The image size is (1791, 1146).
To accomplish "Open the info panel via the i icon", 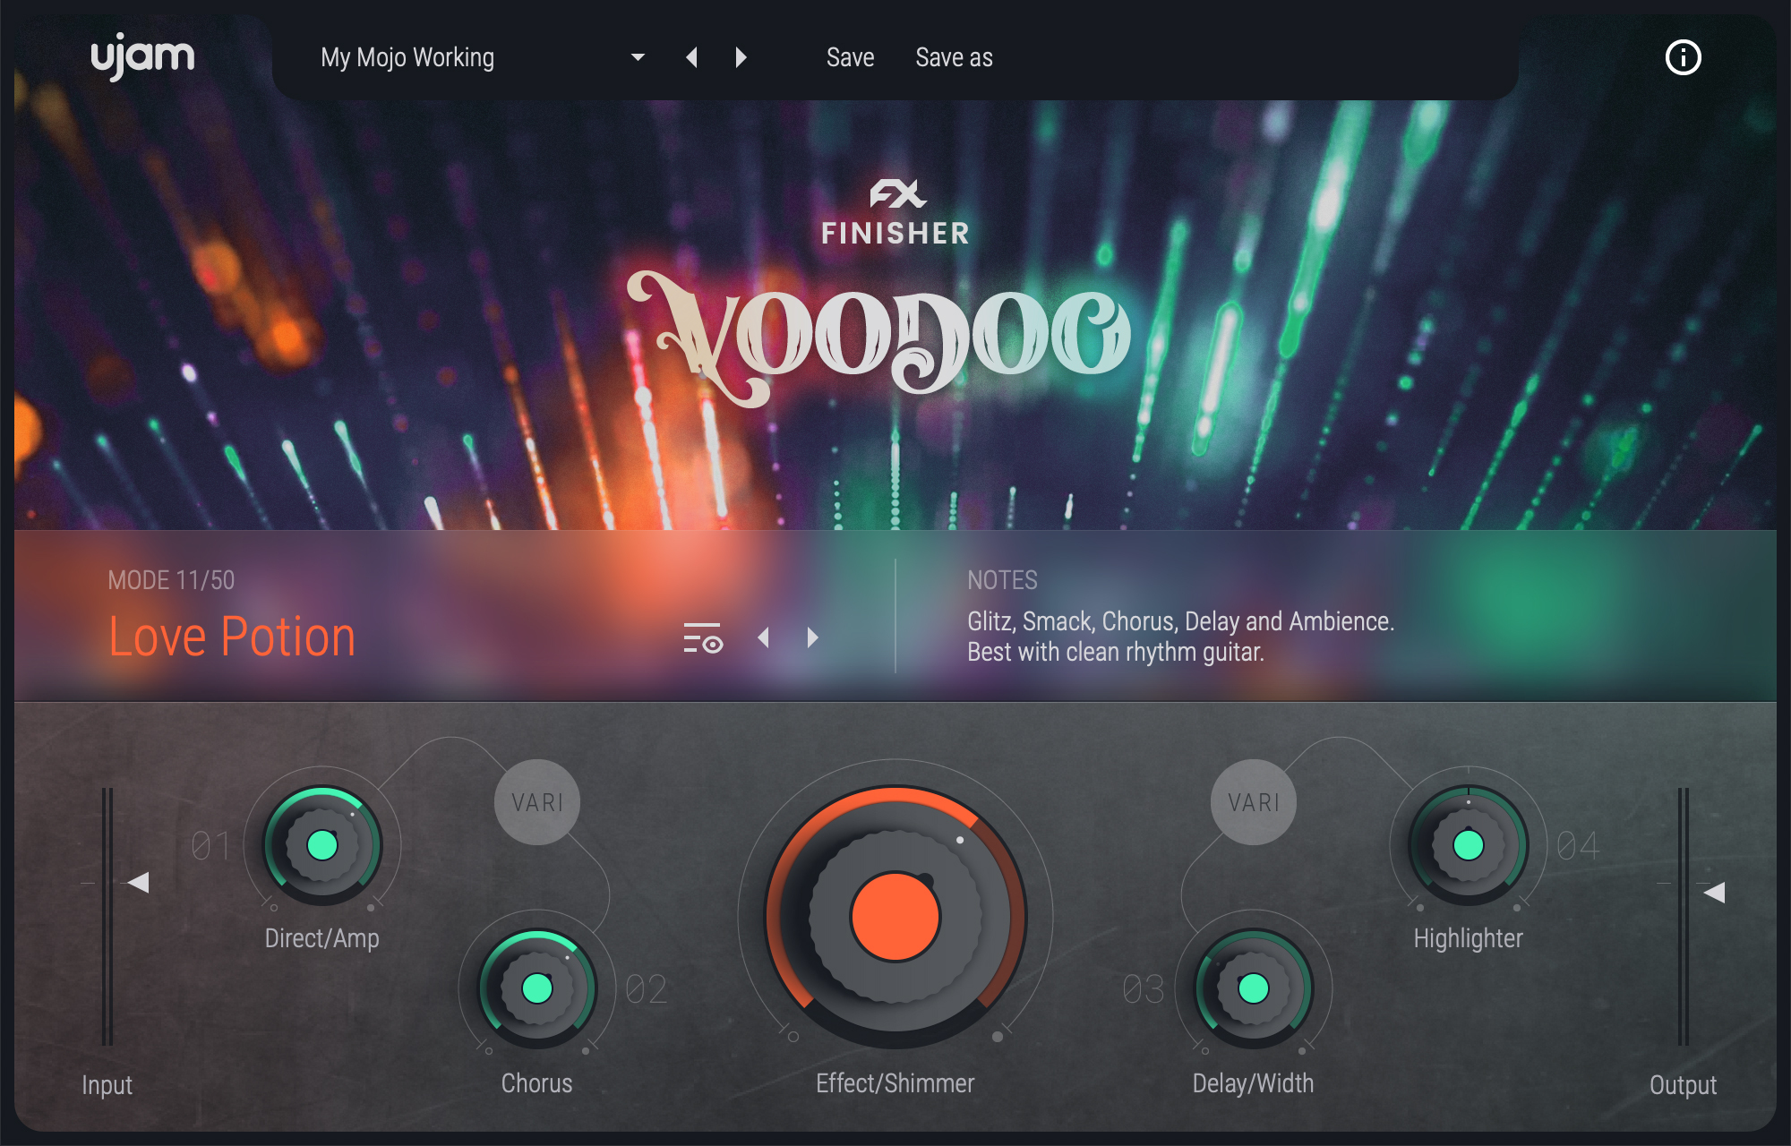I will coord(1683,57).
